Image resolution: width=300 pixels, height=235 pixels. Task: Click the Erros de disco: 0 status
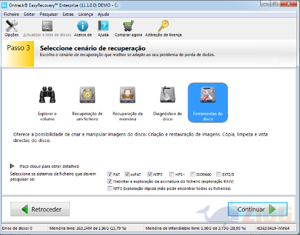click(17, 228)
